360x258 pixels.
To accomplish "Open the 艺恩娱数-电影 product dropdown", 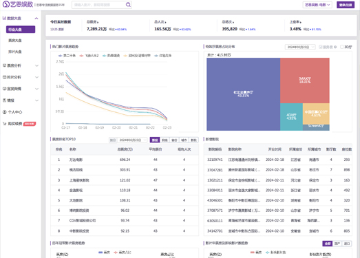I will 317,5.
